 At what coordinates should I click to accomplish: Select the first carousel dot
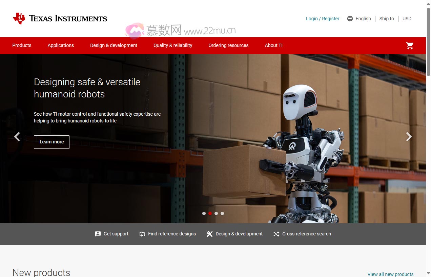[204, 213]
